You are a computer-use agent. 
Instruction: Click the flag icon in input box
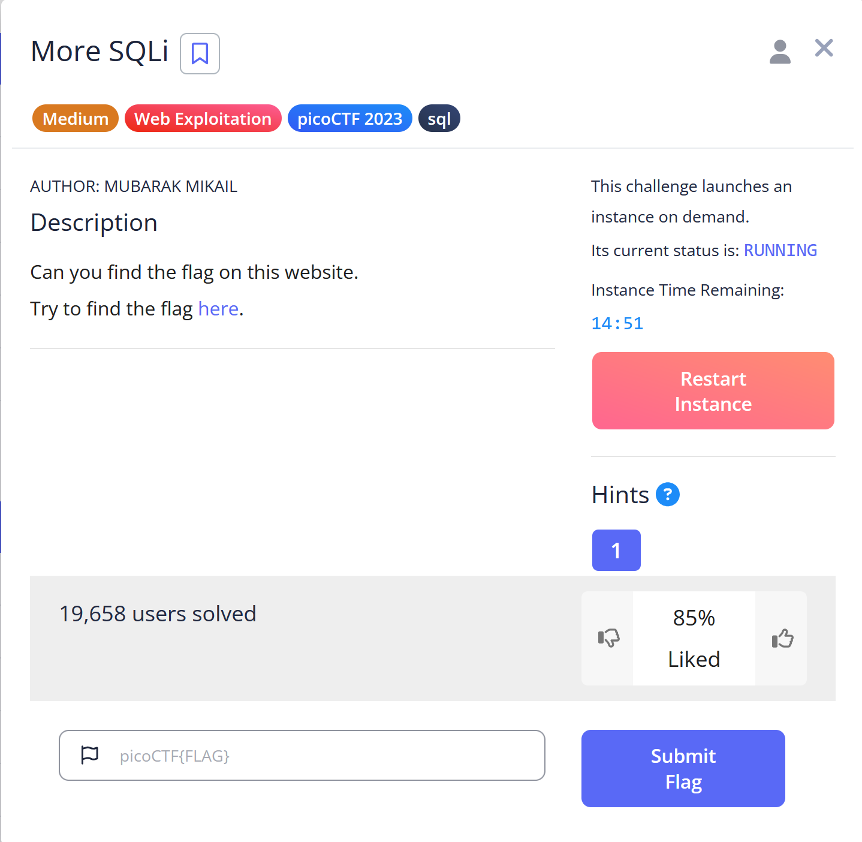(x=90, y=755)
